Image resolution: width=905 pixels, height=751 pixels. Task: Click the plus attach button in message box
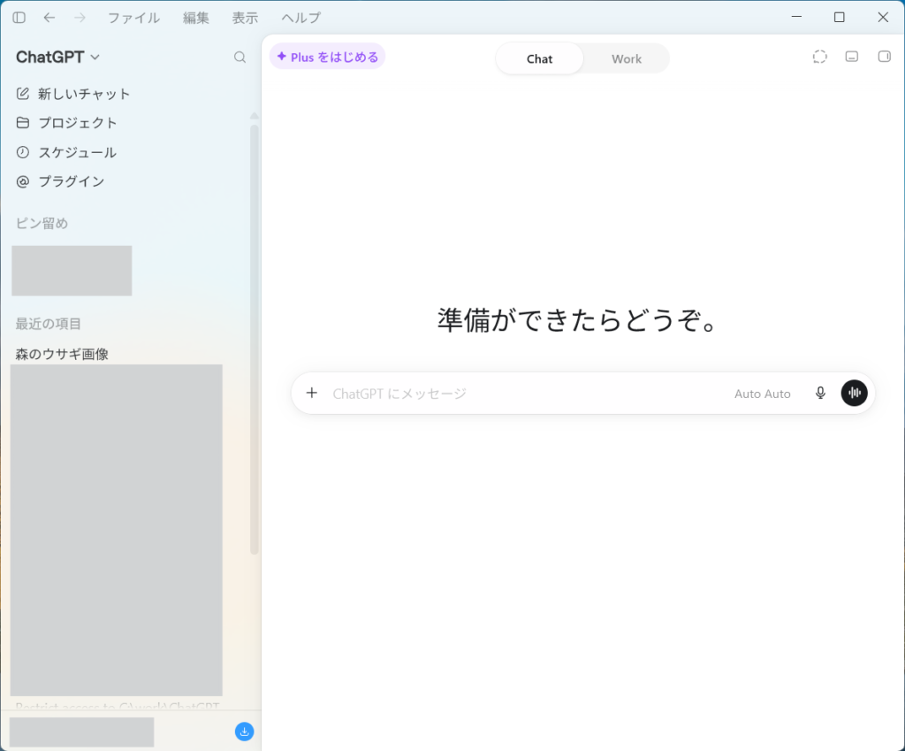312,393
